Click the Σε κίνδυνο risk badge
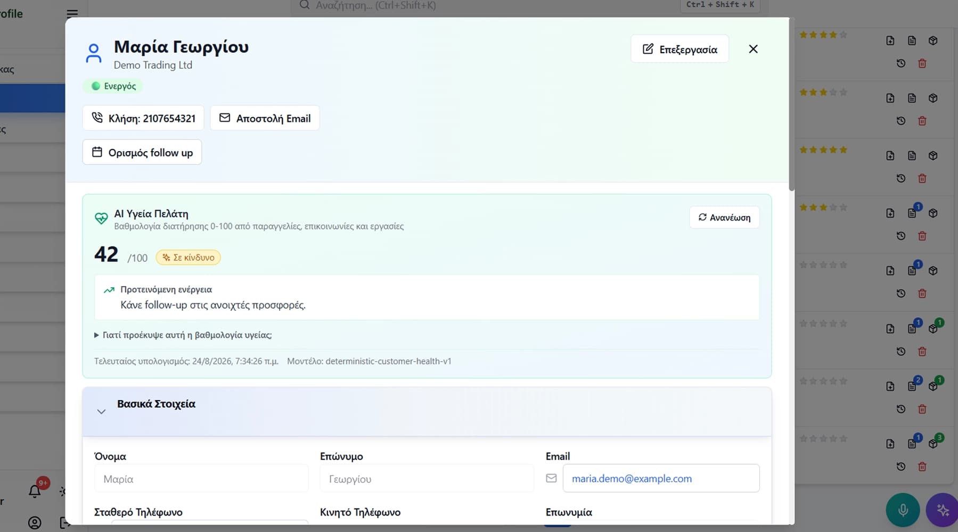958x532 pixels. coord(188,257)
